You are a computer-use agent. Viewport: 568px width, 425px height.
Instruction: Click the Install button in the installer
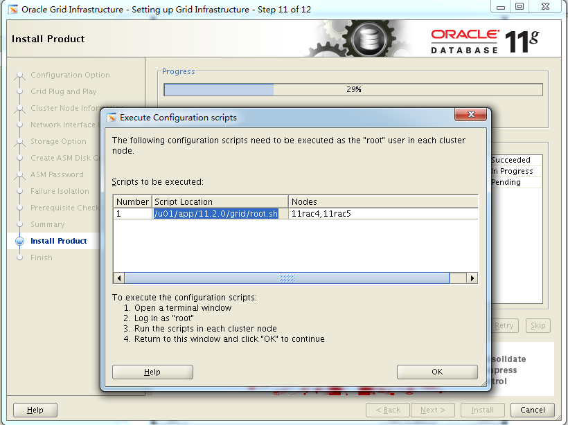(483, 410)
